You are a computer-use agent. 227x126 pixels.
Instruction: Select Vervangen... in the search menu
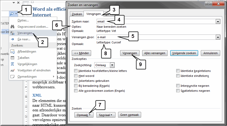tap(33, 33)
